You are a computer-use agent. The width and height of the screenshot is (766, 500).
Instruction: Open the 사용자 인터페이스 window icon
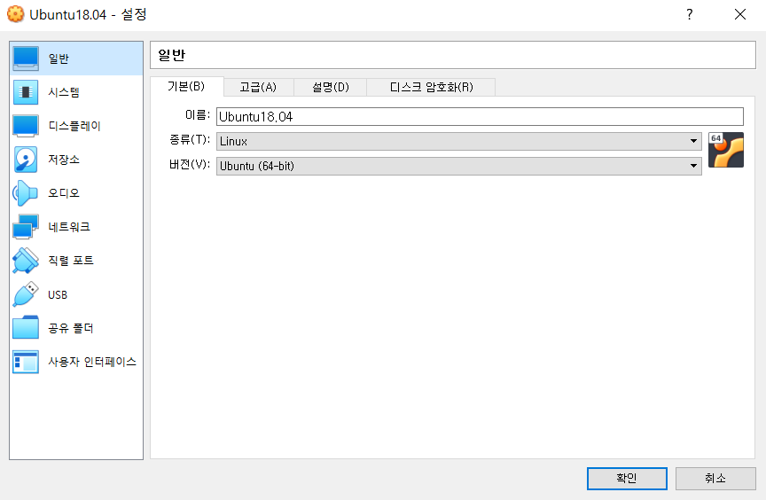(26, 362)
